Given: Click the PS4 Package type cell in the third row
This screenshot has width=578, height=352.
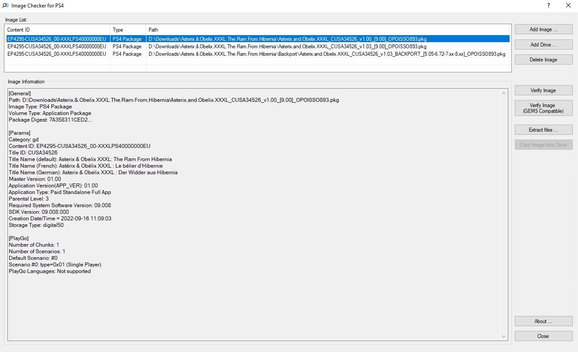Looking at the screenshot, I should tap(127, 54).
